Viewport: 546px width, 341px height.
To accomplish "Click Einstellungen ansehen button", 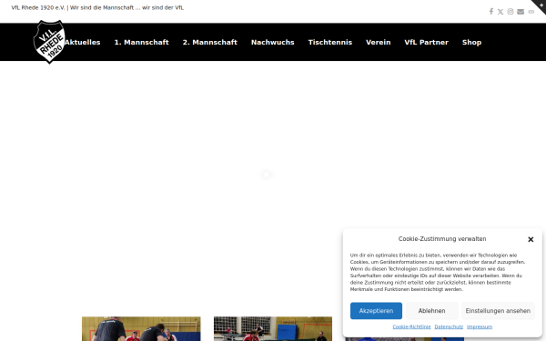I will pyautogui.click(x=498, y=311).
